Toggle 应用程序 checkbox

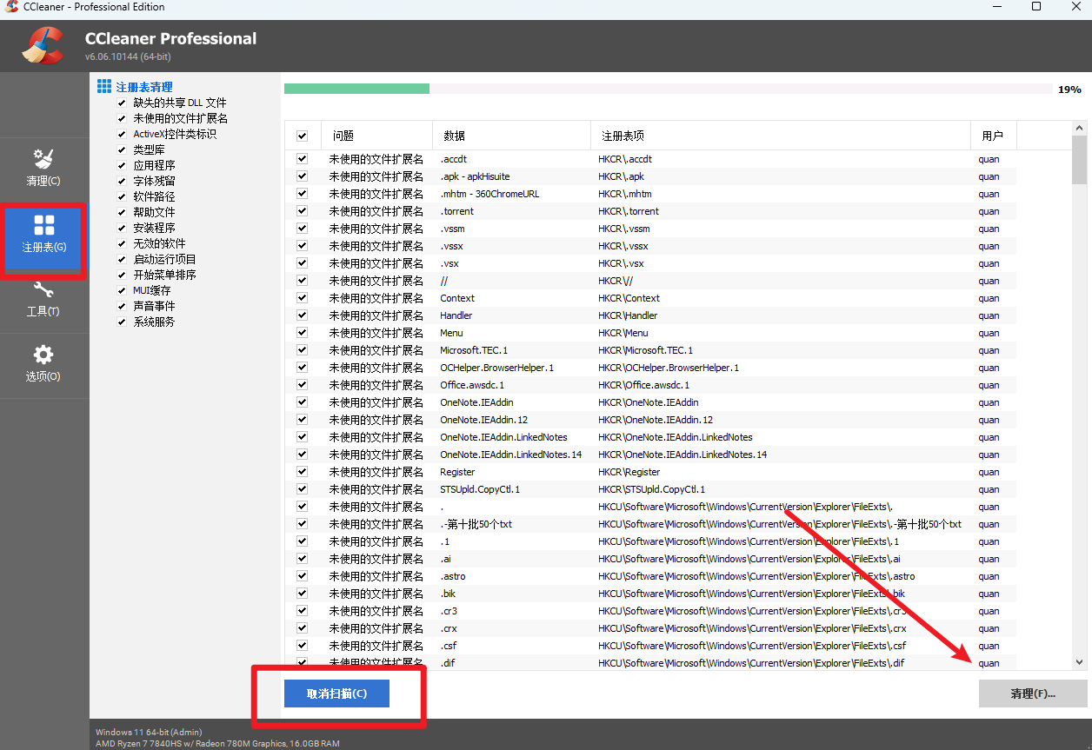[x=122, y=165]
